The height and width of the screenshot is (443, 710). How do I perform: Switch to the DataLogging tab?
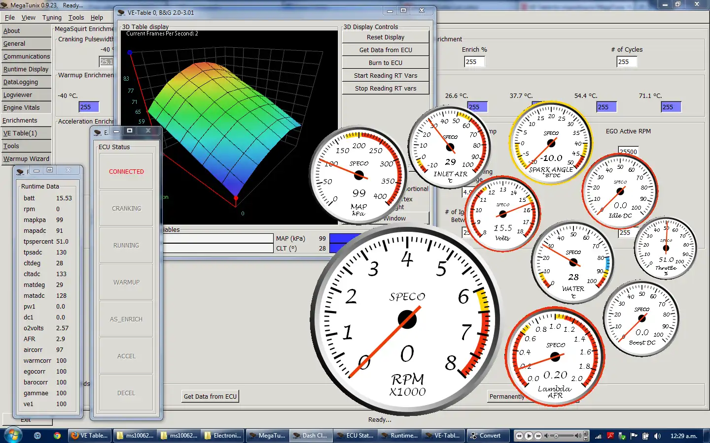(21, 82)
